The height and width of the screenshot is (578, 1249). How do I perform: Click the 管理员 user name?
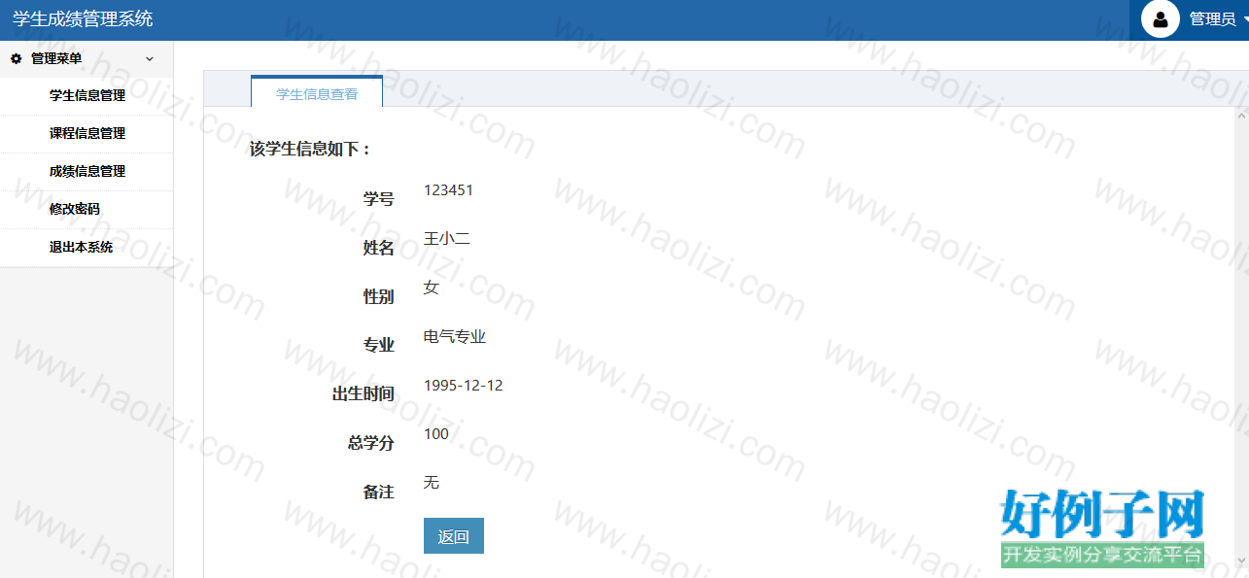pos(1213,19)
